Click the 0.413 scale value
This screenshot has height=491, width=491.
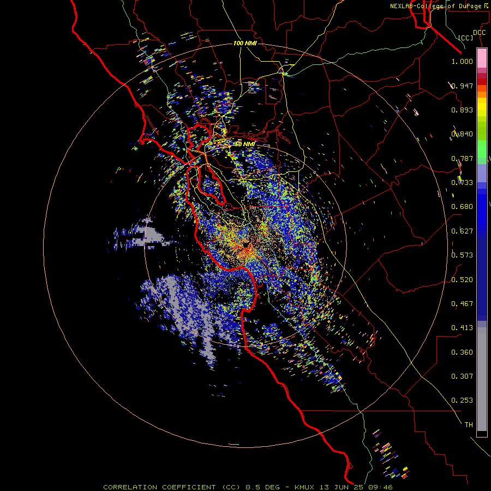[x=462, y=328]
